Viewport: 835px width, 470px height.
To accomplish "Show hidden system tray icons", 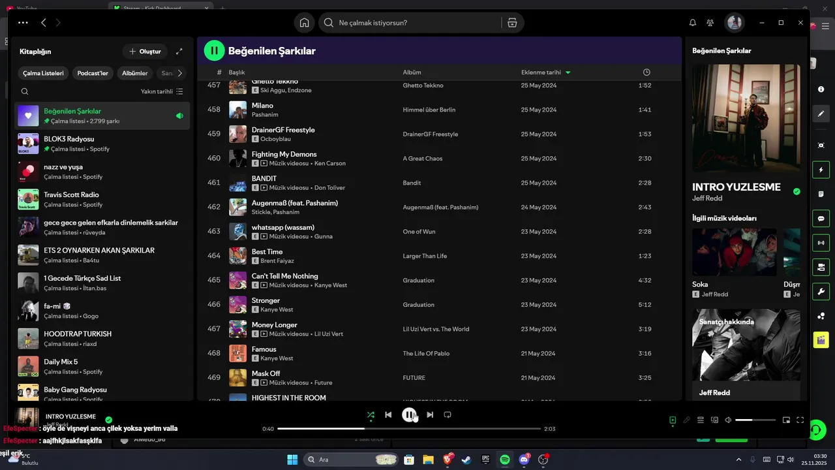I will point(738,460).
